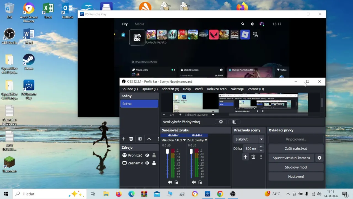Open the Windows Start menu
Screen dimensions: 353x199
[6, 194]
